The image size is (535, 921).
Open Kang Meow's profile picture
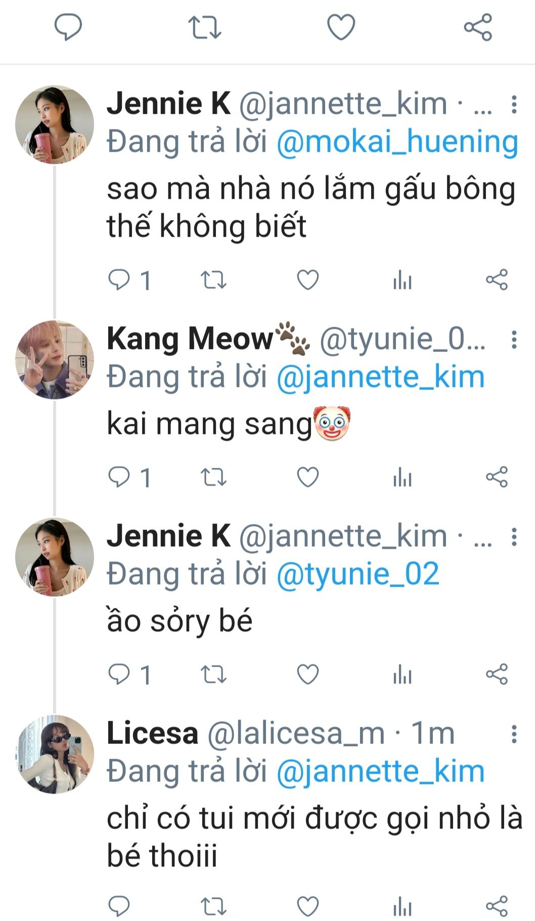[x=55, y=360]
